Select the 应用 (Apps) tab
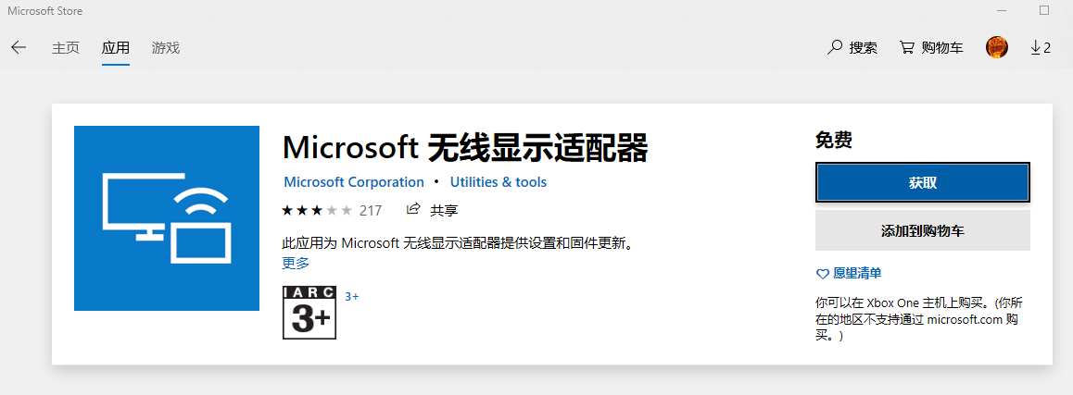1073x395 pixels. tap(116, 48)
